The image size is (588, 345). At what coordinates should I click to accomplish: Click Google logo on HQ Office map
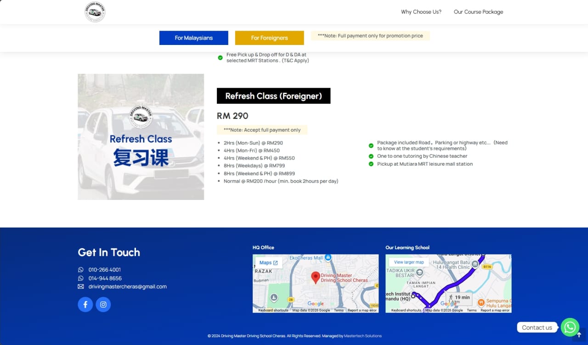click(x=316, y=304)
